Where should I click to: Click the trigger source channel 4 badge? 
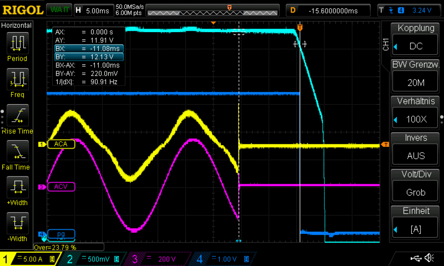pyautogui.click(x=400, y=10)
